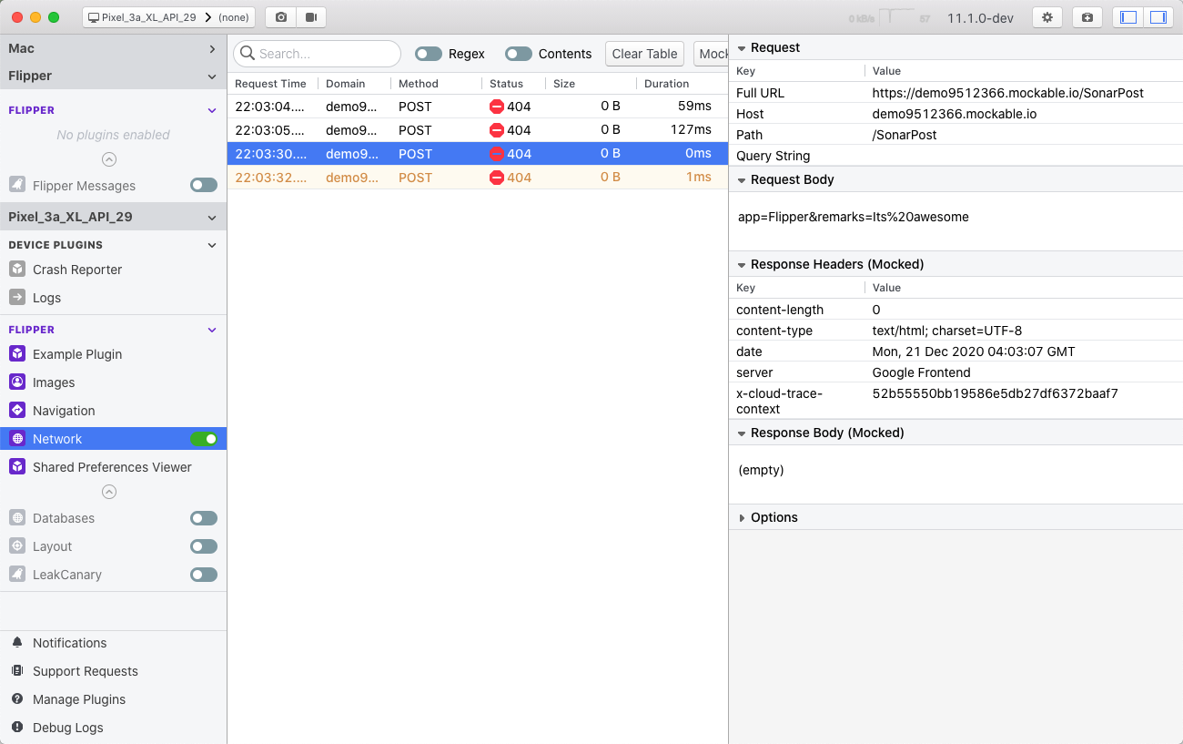Click the Crash Reporter plugin icon

[16, 270]
